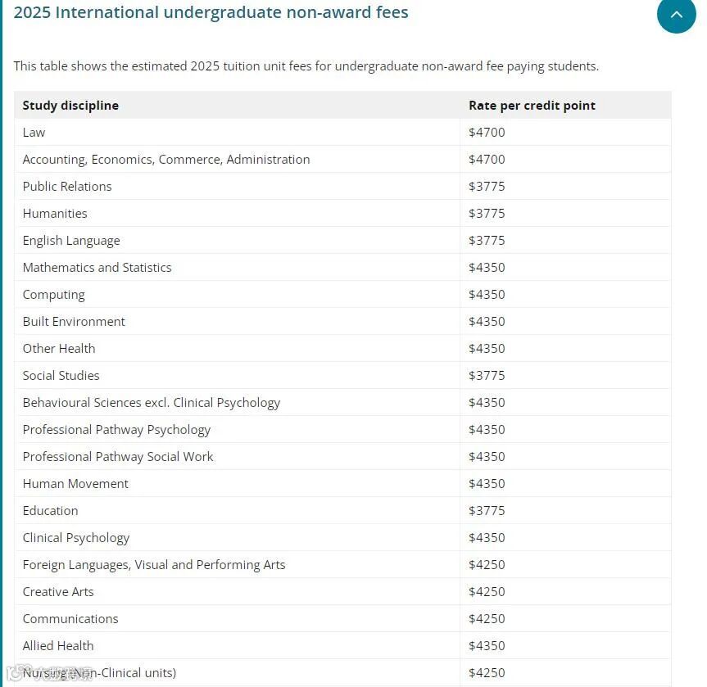Select the Human Movement row text
Image resolution: width=707 pixels, height=687 pixels.
click(x=75, y=484)
